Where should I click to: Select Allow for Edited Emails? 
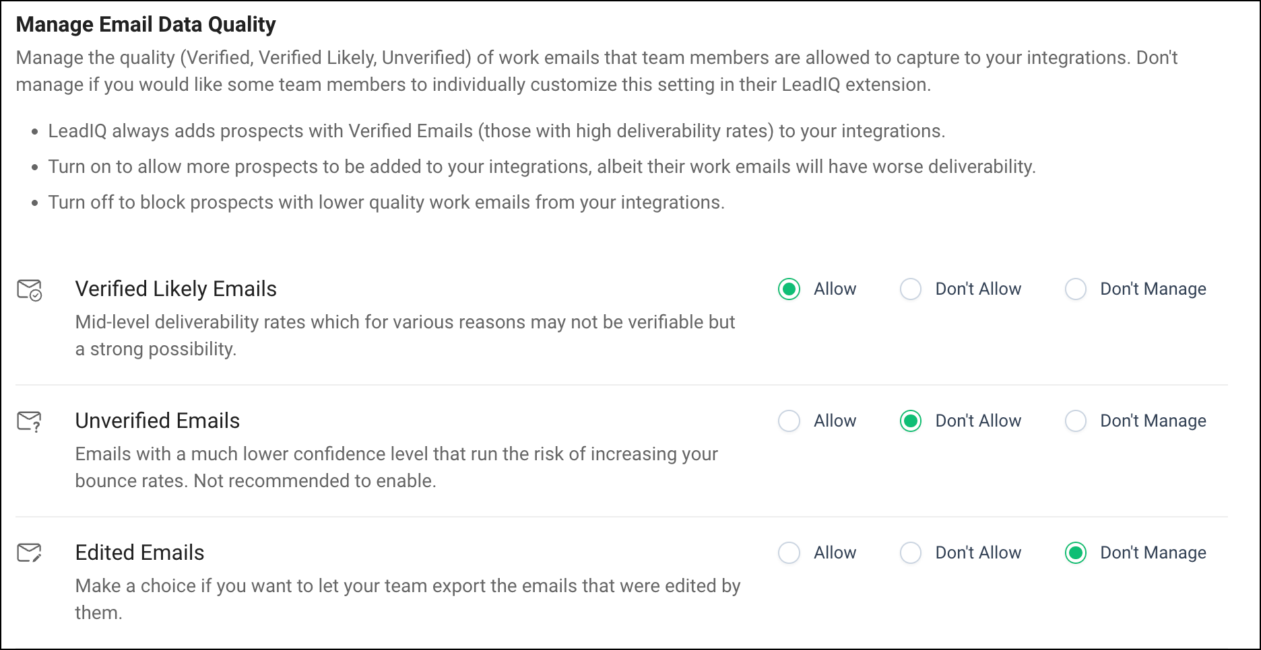pos(789,553)
